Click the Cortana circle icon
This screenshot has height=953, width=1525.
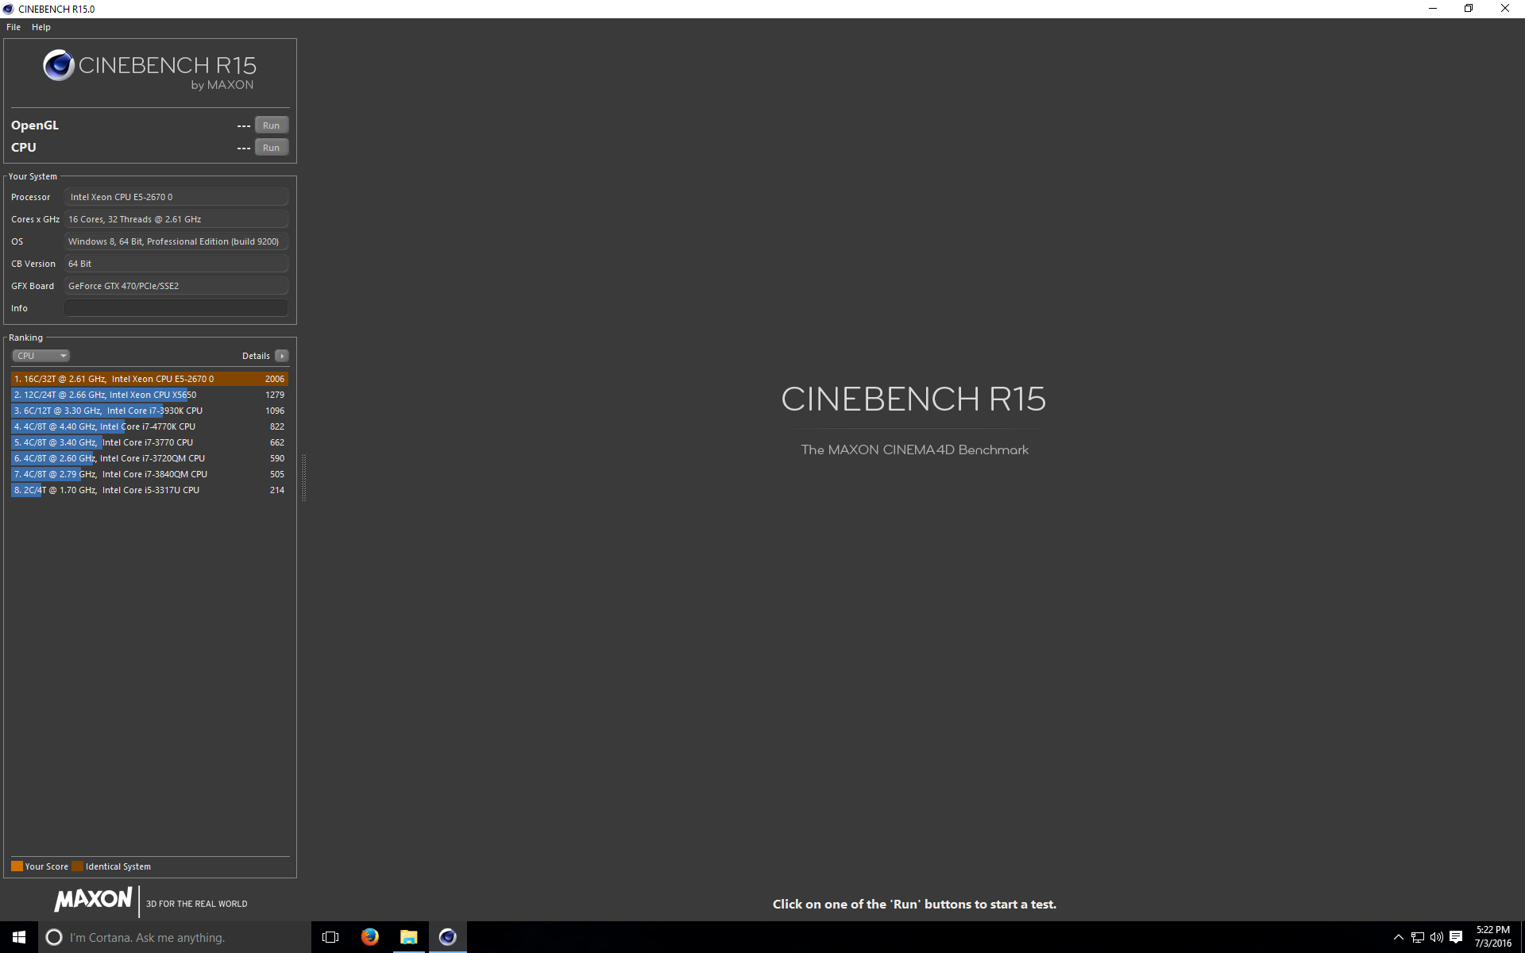[54, 937]
